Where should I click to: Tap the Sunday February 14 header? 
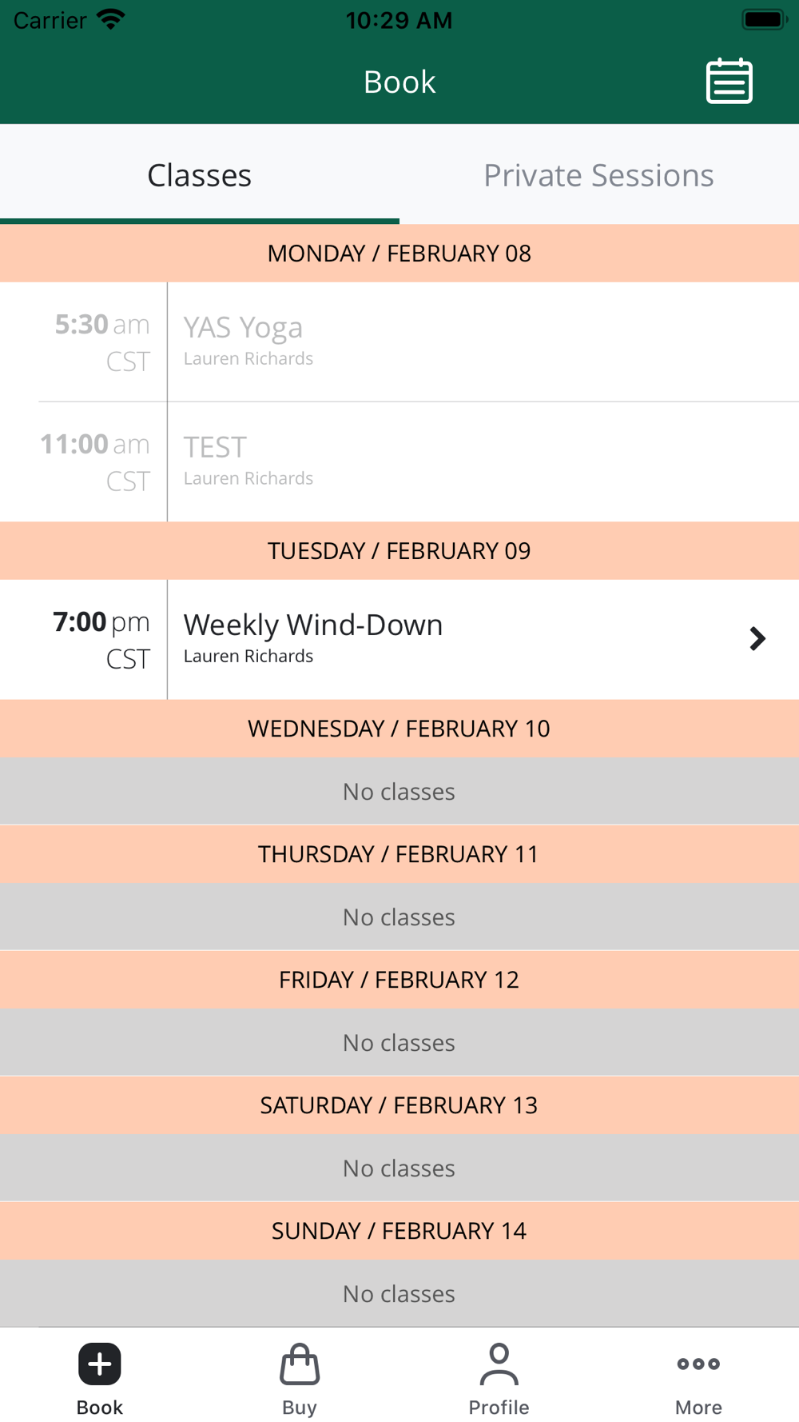(399, 1230)
